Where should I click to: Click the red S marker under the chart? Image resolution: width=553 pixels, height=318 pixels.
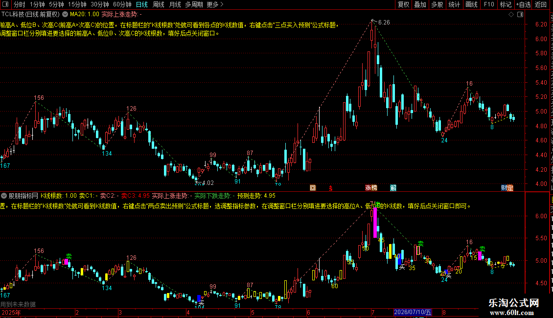[x=330, y=188]
